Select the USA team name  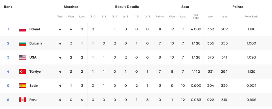point(33,57)
